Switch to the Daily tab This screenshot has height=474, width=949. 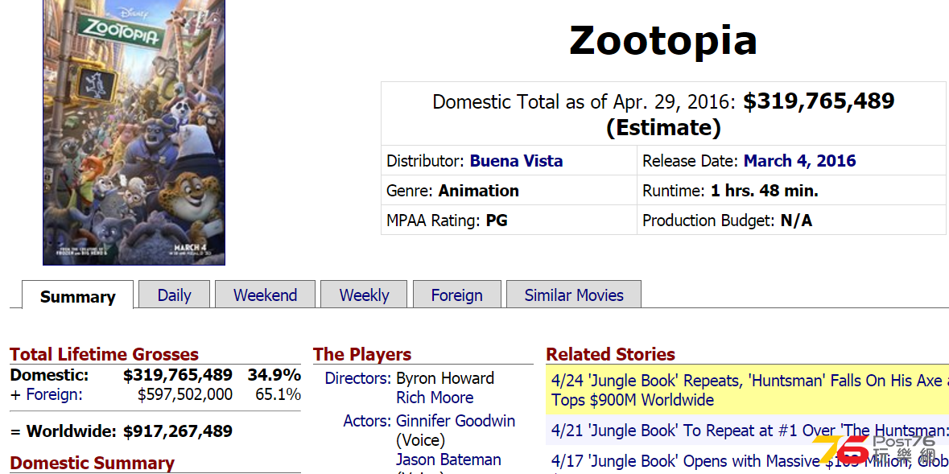(175, 295)
